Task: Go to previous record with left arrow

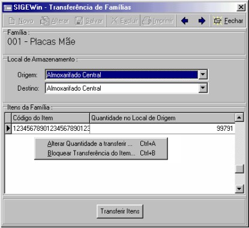Action: pyautogui.click(x=184, y=20)
